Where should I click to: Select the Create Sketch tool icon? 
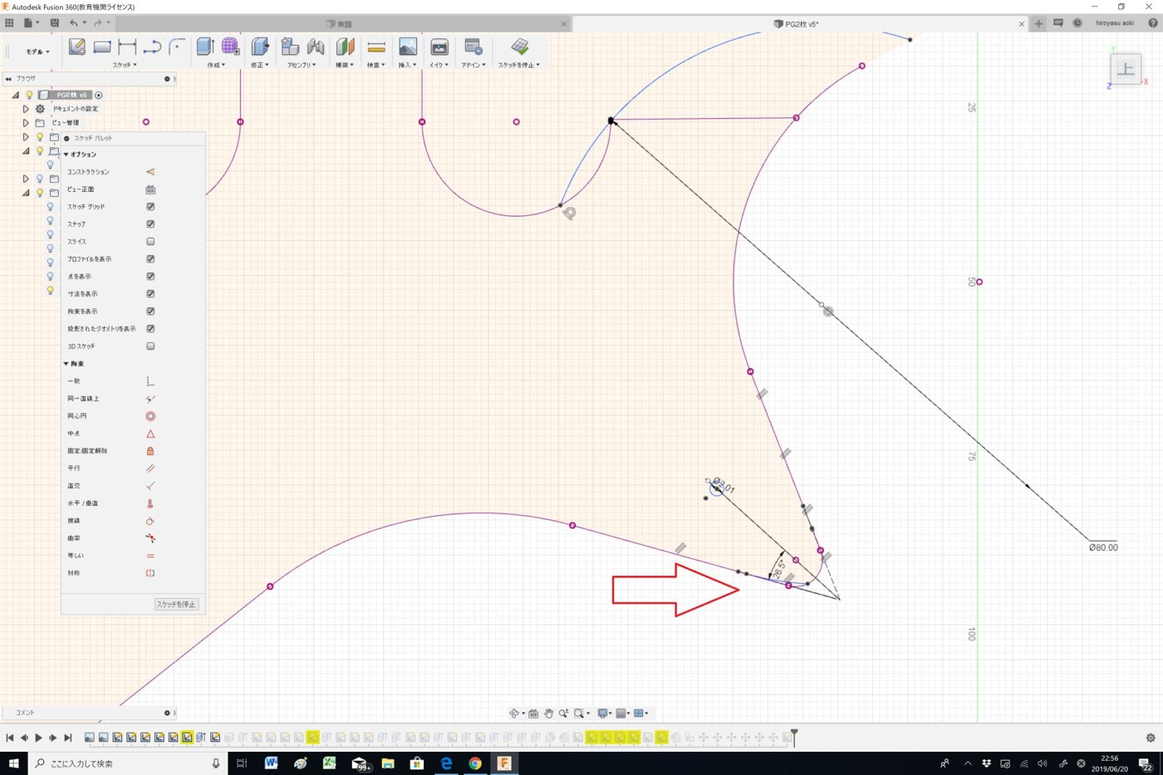coord(76,47)
